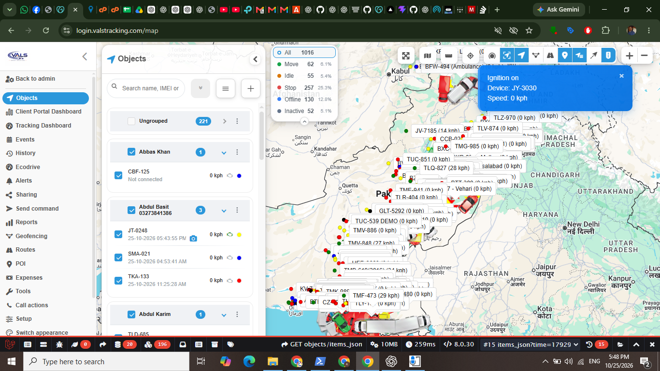Viewport: 660px width, 371px height.
Task: Toggle the route polyline map tool
Action: 535,56
